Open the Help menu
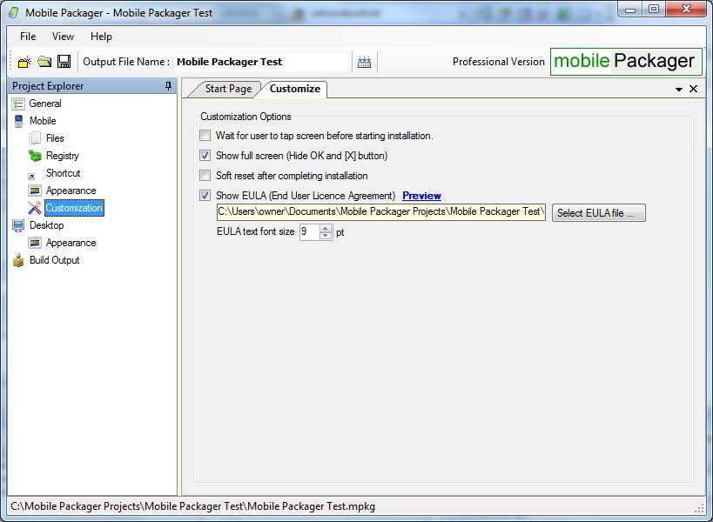Image resolution: width=713 pixels, height=522 pixels. (101, 37)
